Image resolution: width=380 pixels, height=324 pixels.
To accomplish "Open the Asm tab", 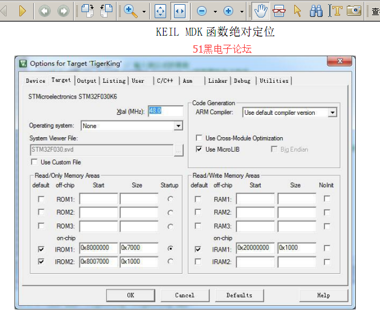I will (187, 81).
